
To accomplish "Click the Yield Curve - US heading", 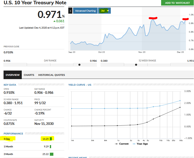I will pos(80,85).
